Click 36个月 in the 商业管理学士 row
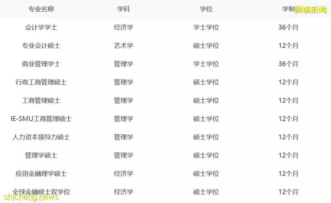This screenshot has width=331, height=203. pos(288,64)
